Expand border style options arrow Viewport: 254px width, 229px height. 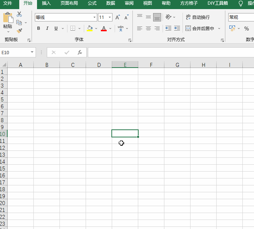pyautogui.click(x=79, y=28)
